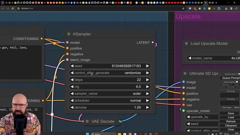The width and height of the screenshot is (240, 135).
Task: Click the Load Upscale Model collapse dot
Action: pyautogui.click(x=186, y=43)
